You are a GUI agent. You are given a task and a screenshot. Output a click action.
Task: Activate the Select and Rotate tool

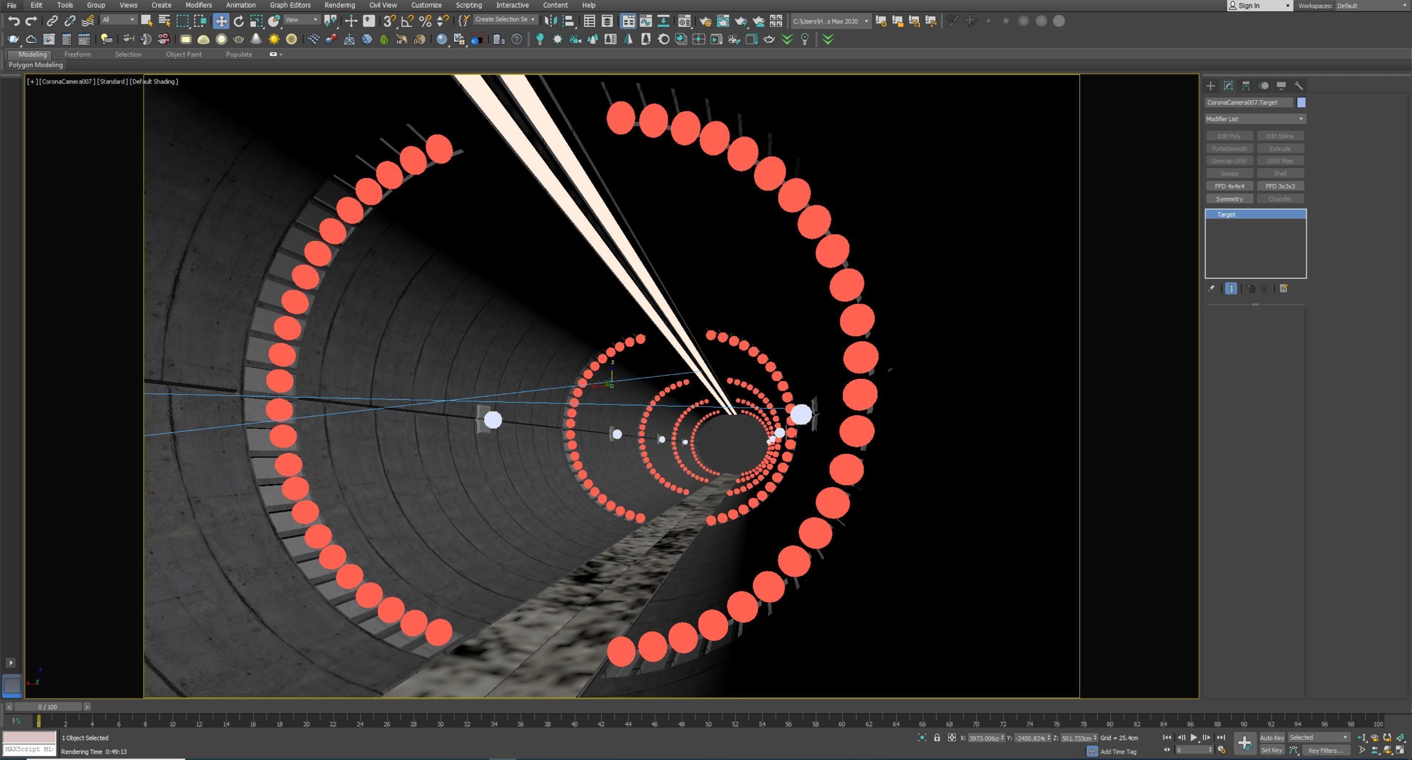click(x=238, y=21)
